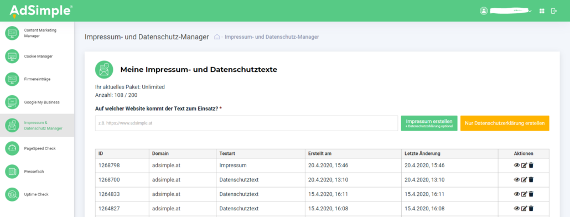The width and height of the screenshot is (570, 217).
Task: Click the Erstellt am column header
Action: pyautogui.click(x=353, y=153)
